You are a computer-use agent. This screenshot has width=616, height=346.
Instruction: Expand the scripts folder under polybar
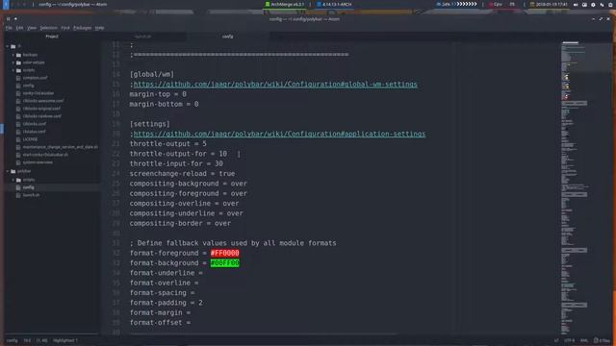13,180
